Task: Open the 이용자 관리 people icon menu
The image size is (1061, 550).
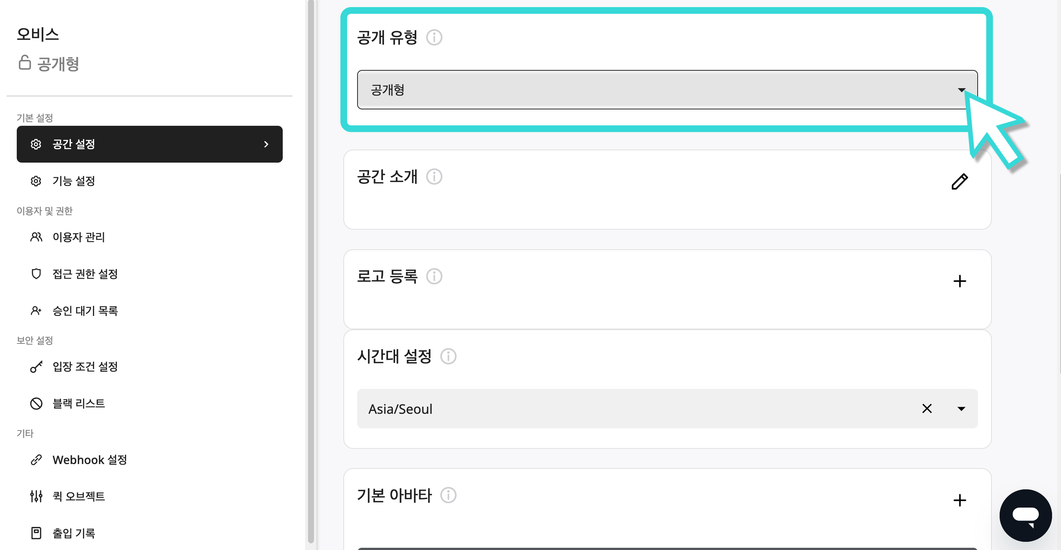Action: [37, 237]
